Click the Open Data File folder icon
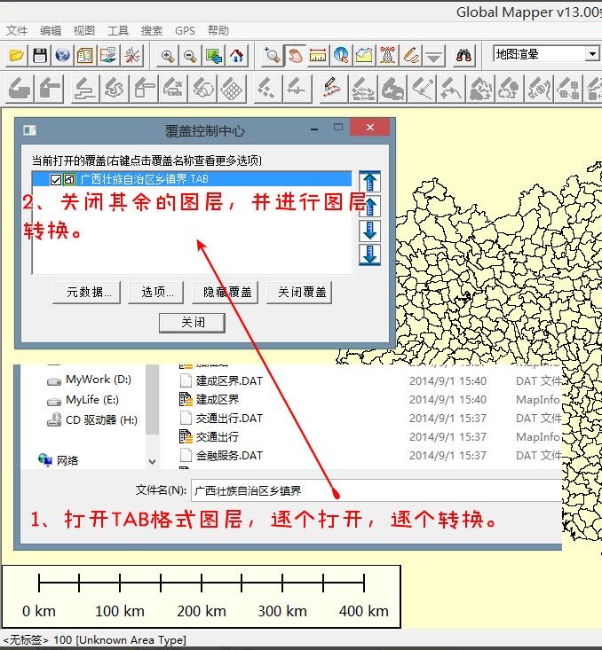This screenshot has width=602, height=650. pyautogui.click(x=17, y=55)
